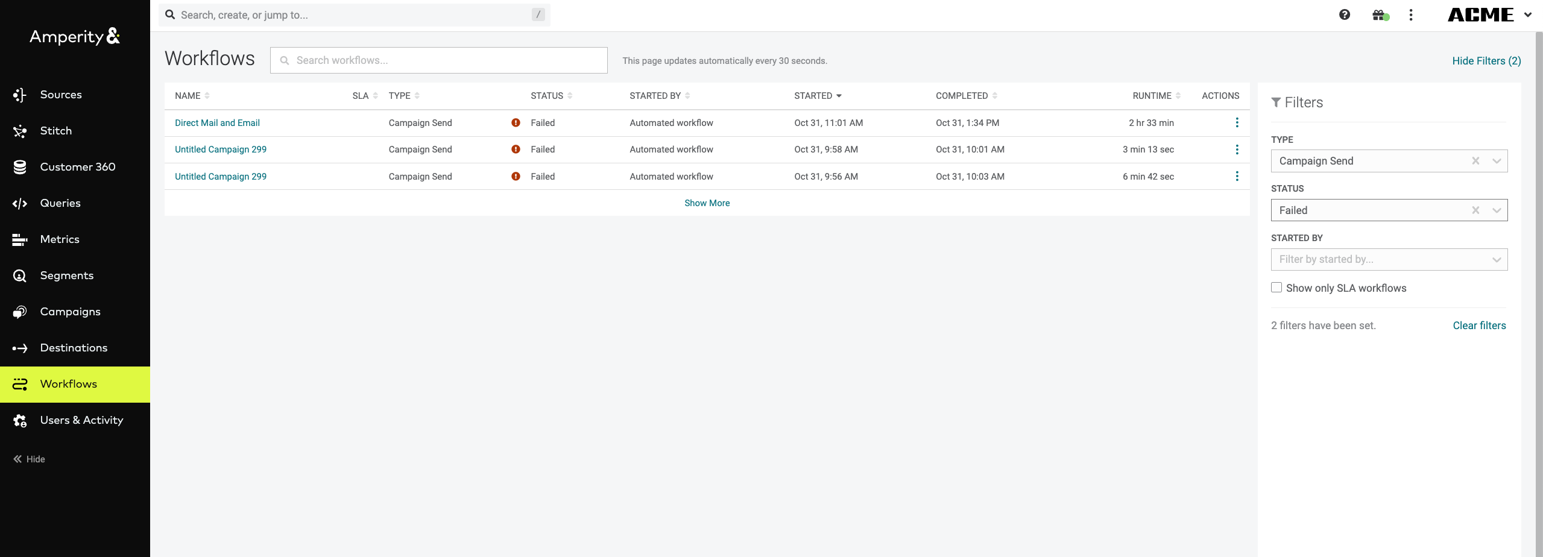This screenshot has width=1543, height=557.
Task: Sort by Started By column
Action: pyautogui.click(x=660, y=96)
